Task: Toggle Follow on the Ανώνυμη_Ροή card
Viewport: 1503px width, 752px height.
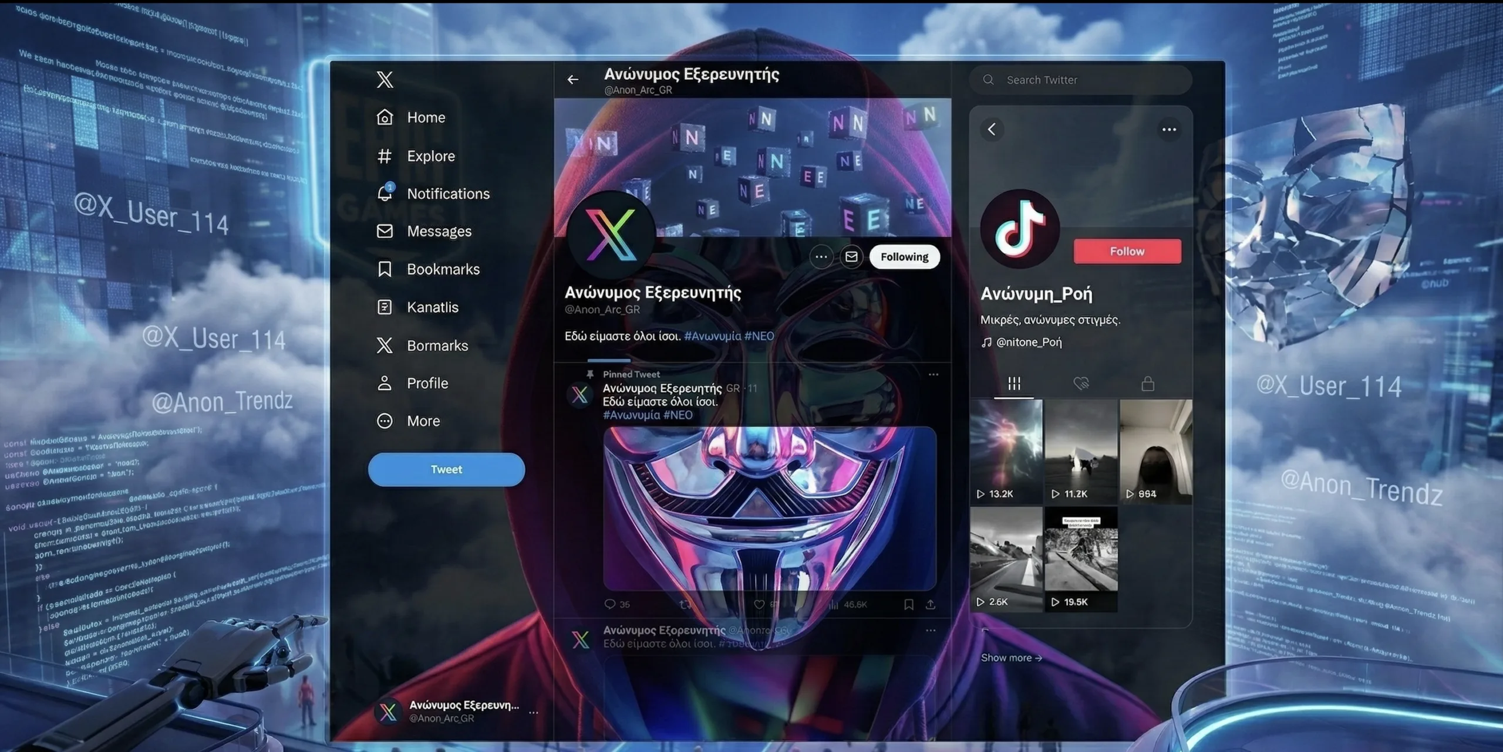Action: [x=1127, y=251]
